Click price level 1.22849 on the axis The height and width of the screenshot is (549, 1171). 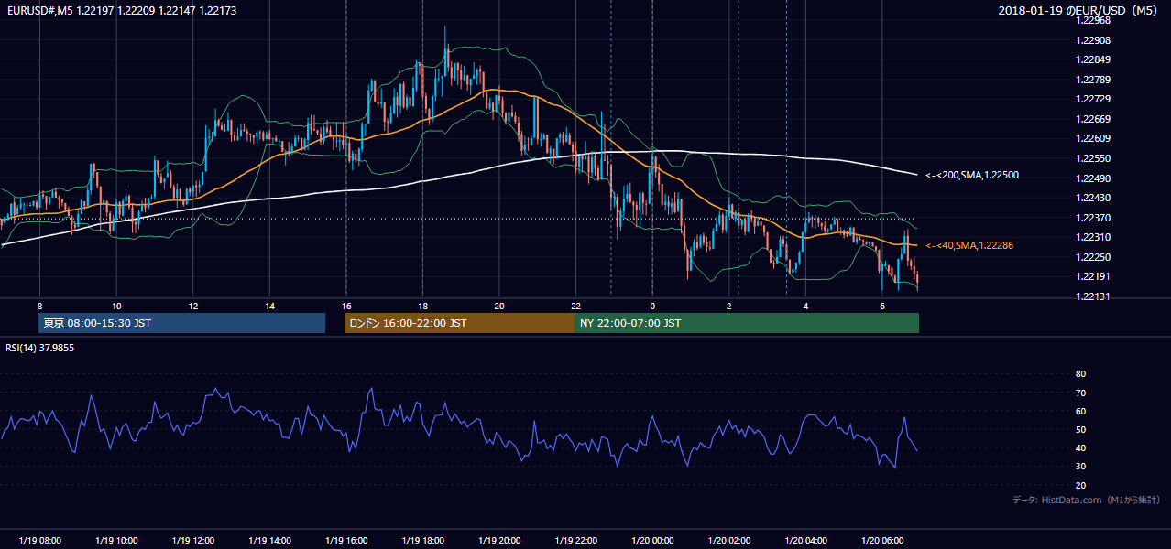tap(1093, 59)
